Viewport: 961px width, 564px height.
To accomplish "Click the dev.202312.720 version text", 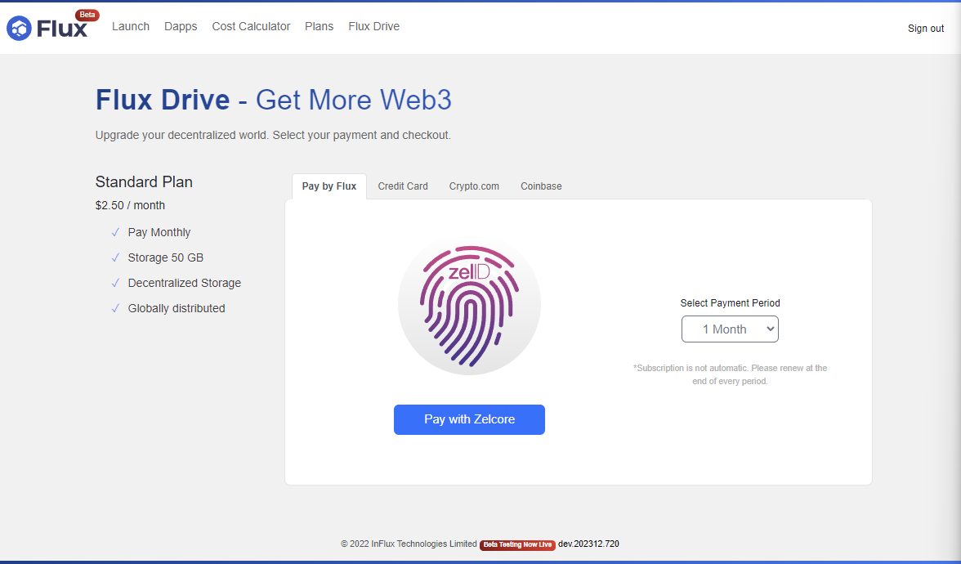I will tap(588, 544).
